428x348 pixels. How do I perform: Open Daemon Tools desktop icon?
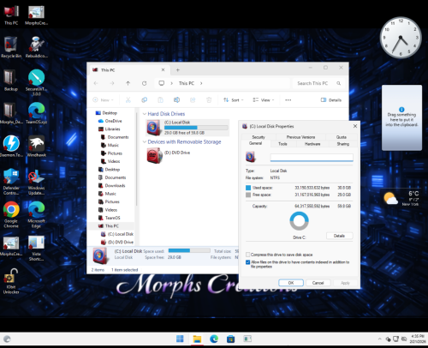click(11, 146)
